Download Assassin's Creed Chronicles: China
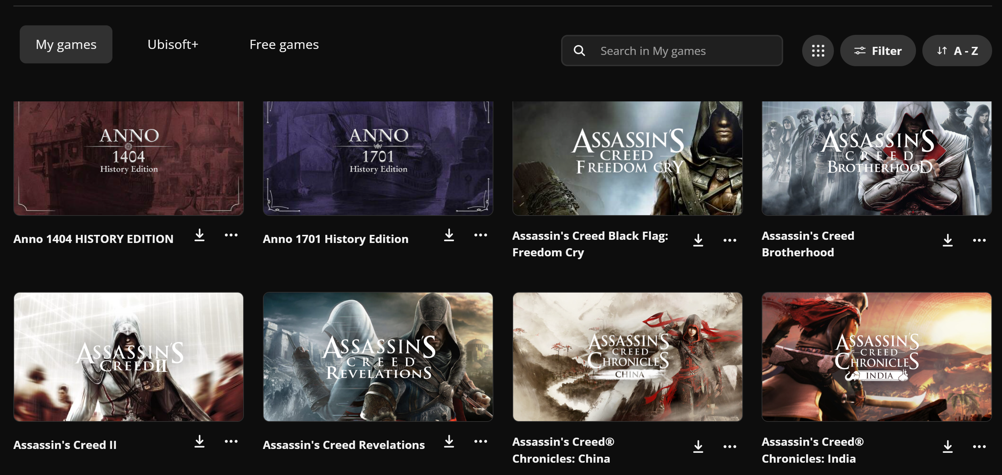The image size is (1002, 475). tap(698, 446)
